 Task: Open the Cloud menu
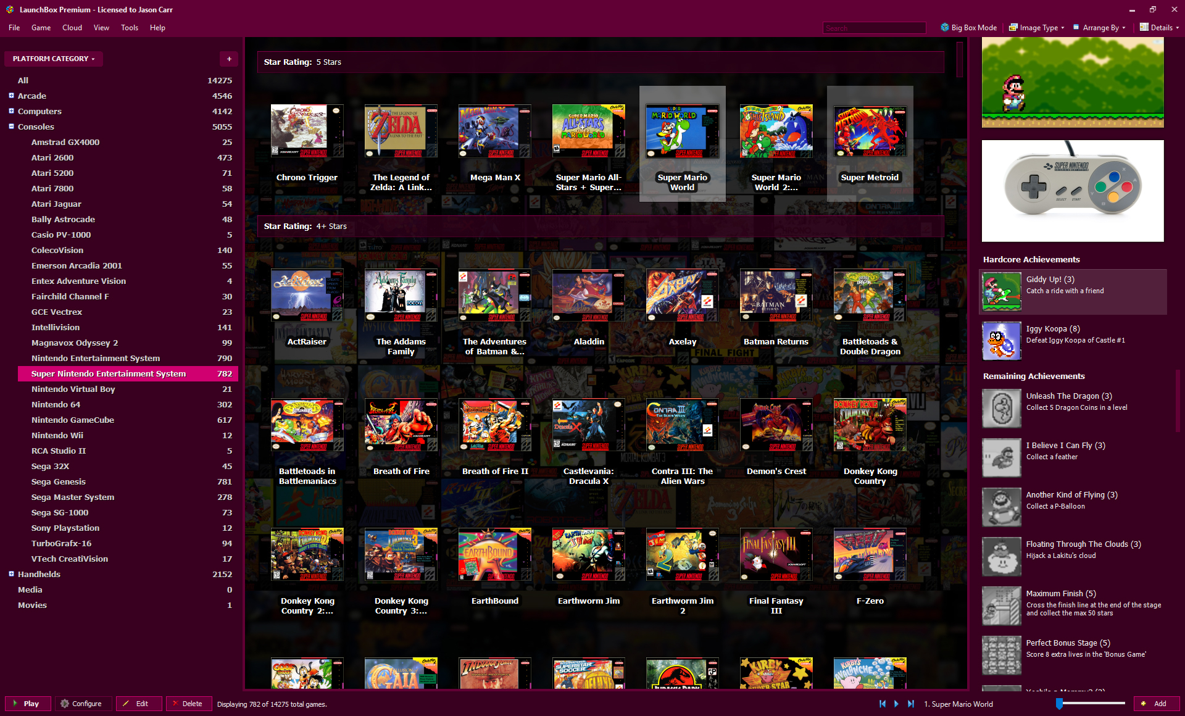point(72,27)
